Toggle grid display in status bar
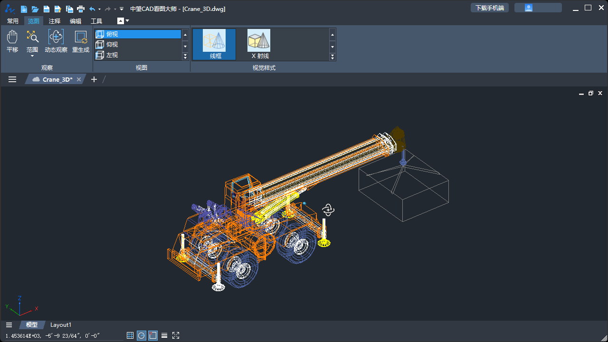The width and height of the screenshot is (608, 342). (x=130, y=335)
